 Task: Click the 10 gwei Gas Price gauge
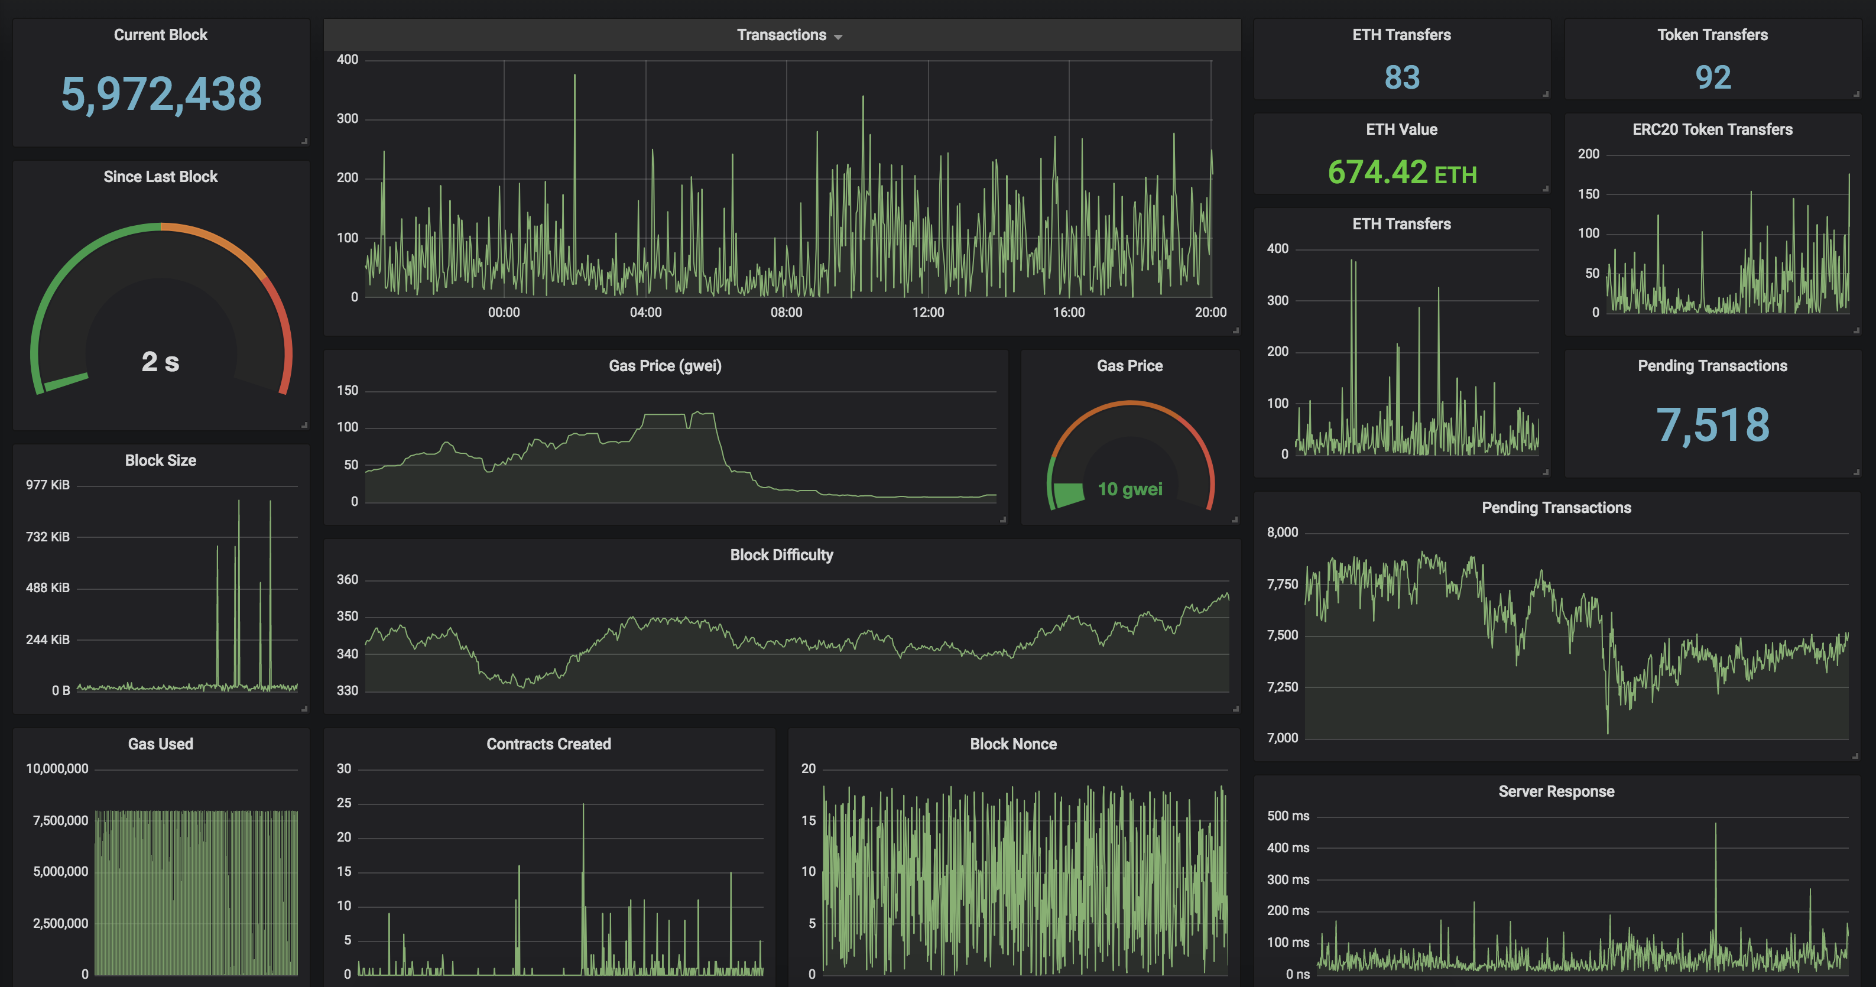pos(1130,459)
